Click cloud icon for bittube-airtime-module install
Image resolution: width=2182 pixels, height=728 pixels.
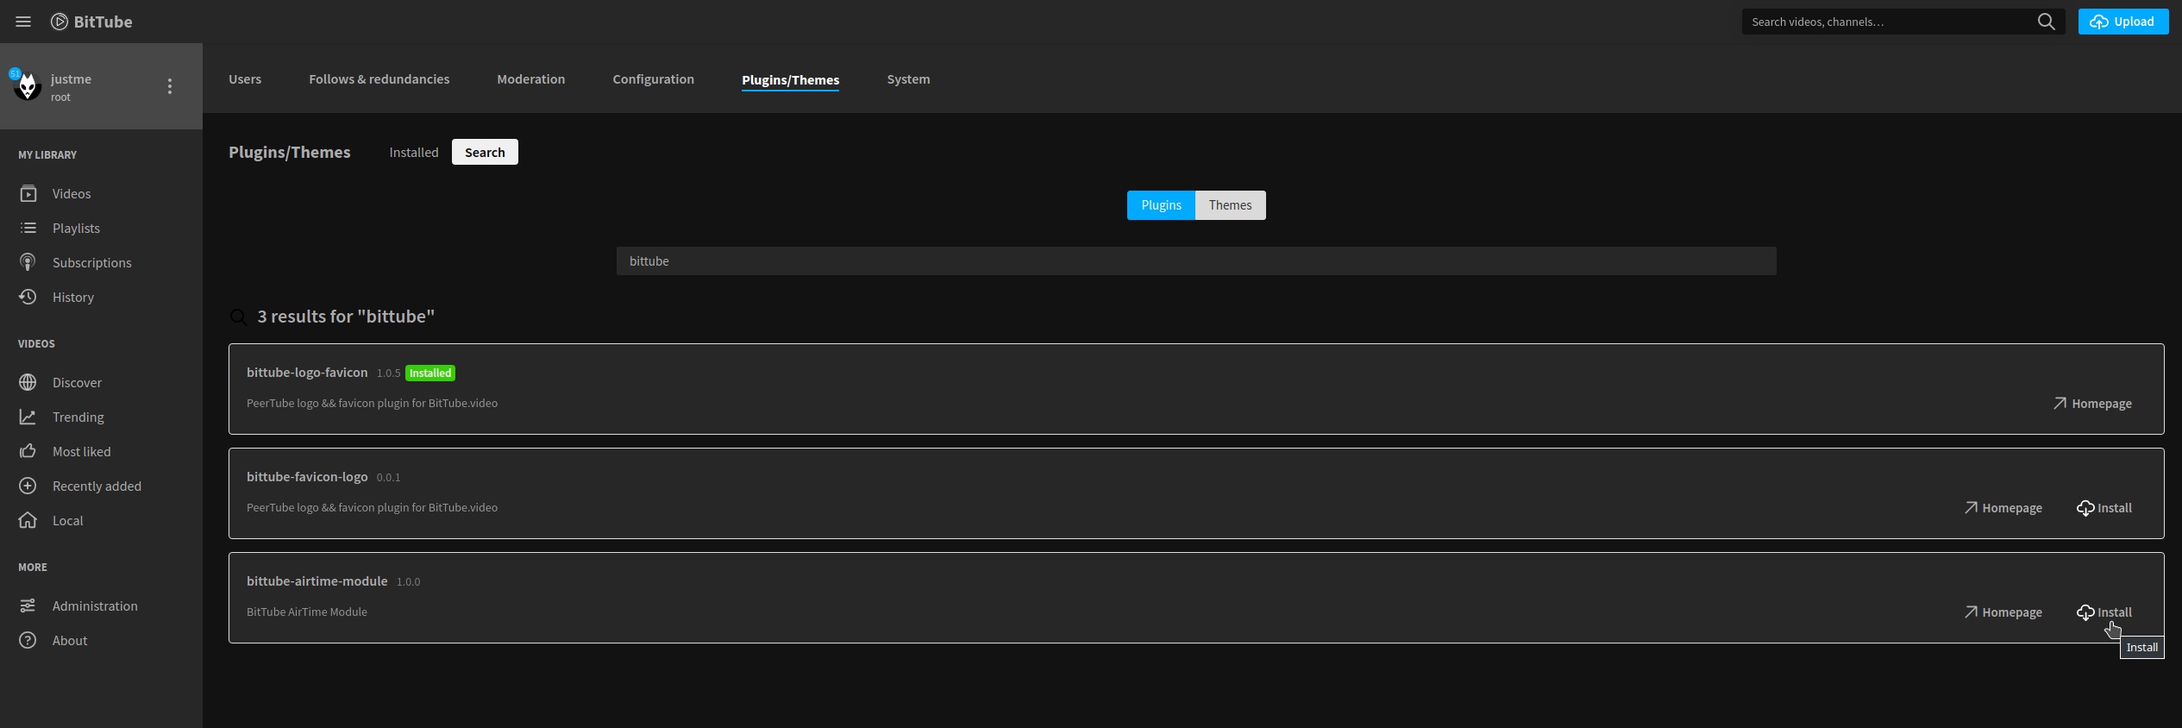2085,612
